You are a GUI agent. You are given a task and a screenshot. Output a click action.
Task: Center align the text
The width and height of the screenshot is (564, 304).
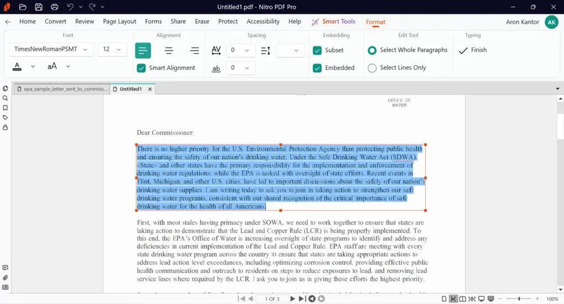[x=169, y=50]
